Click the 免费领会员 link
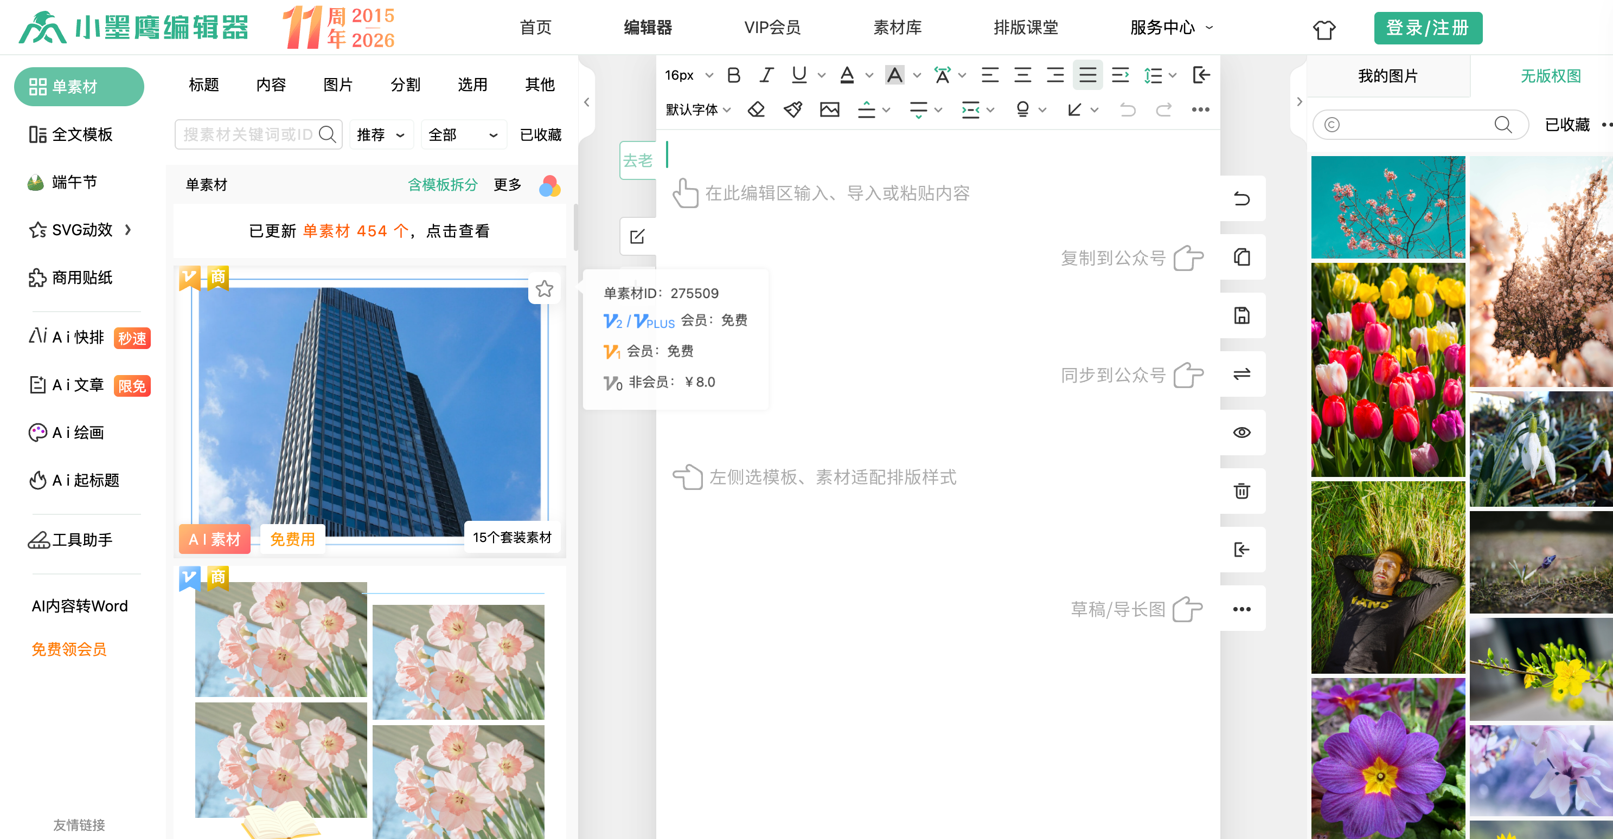 pyautogui.click(x=69, y=649)
